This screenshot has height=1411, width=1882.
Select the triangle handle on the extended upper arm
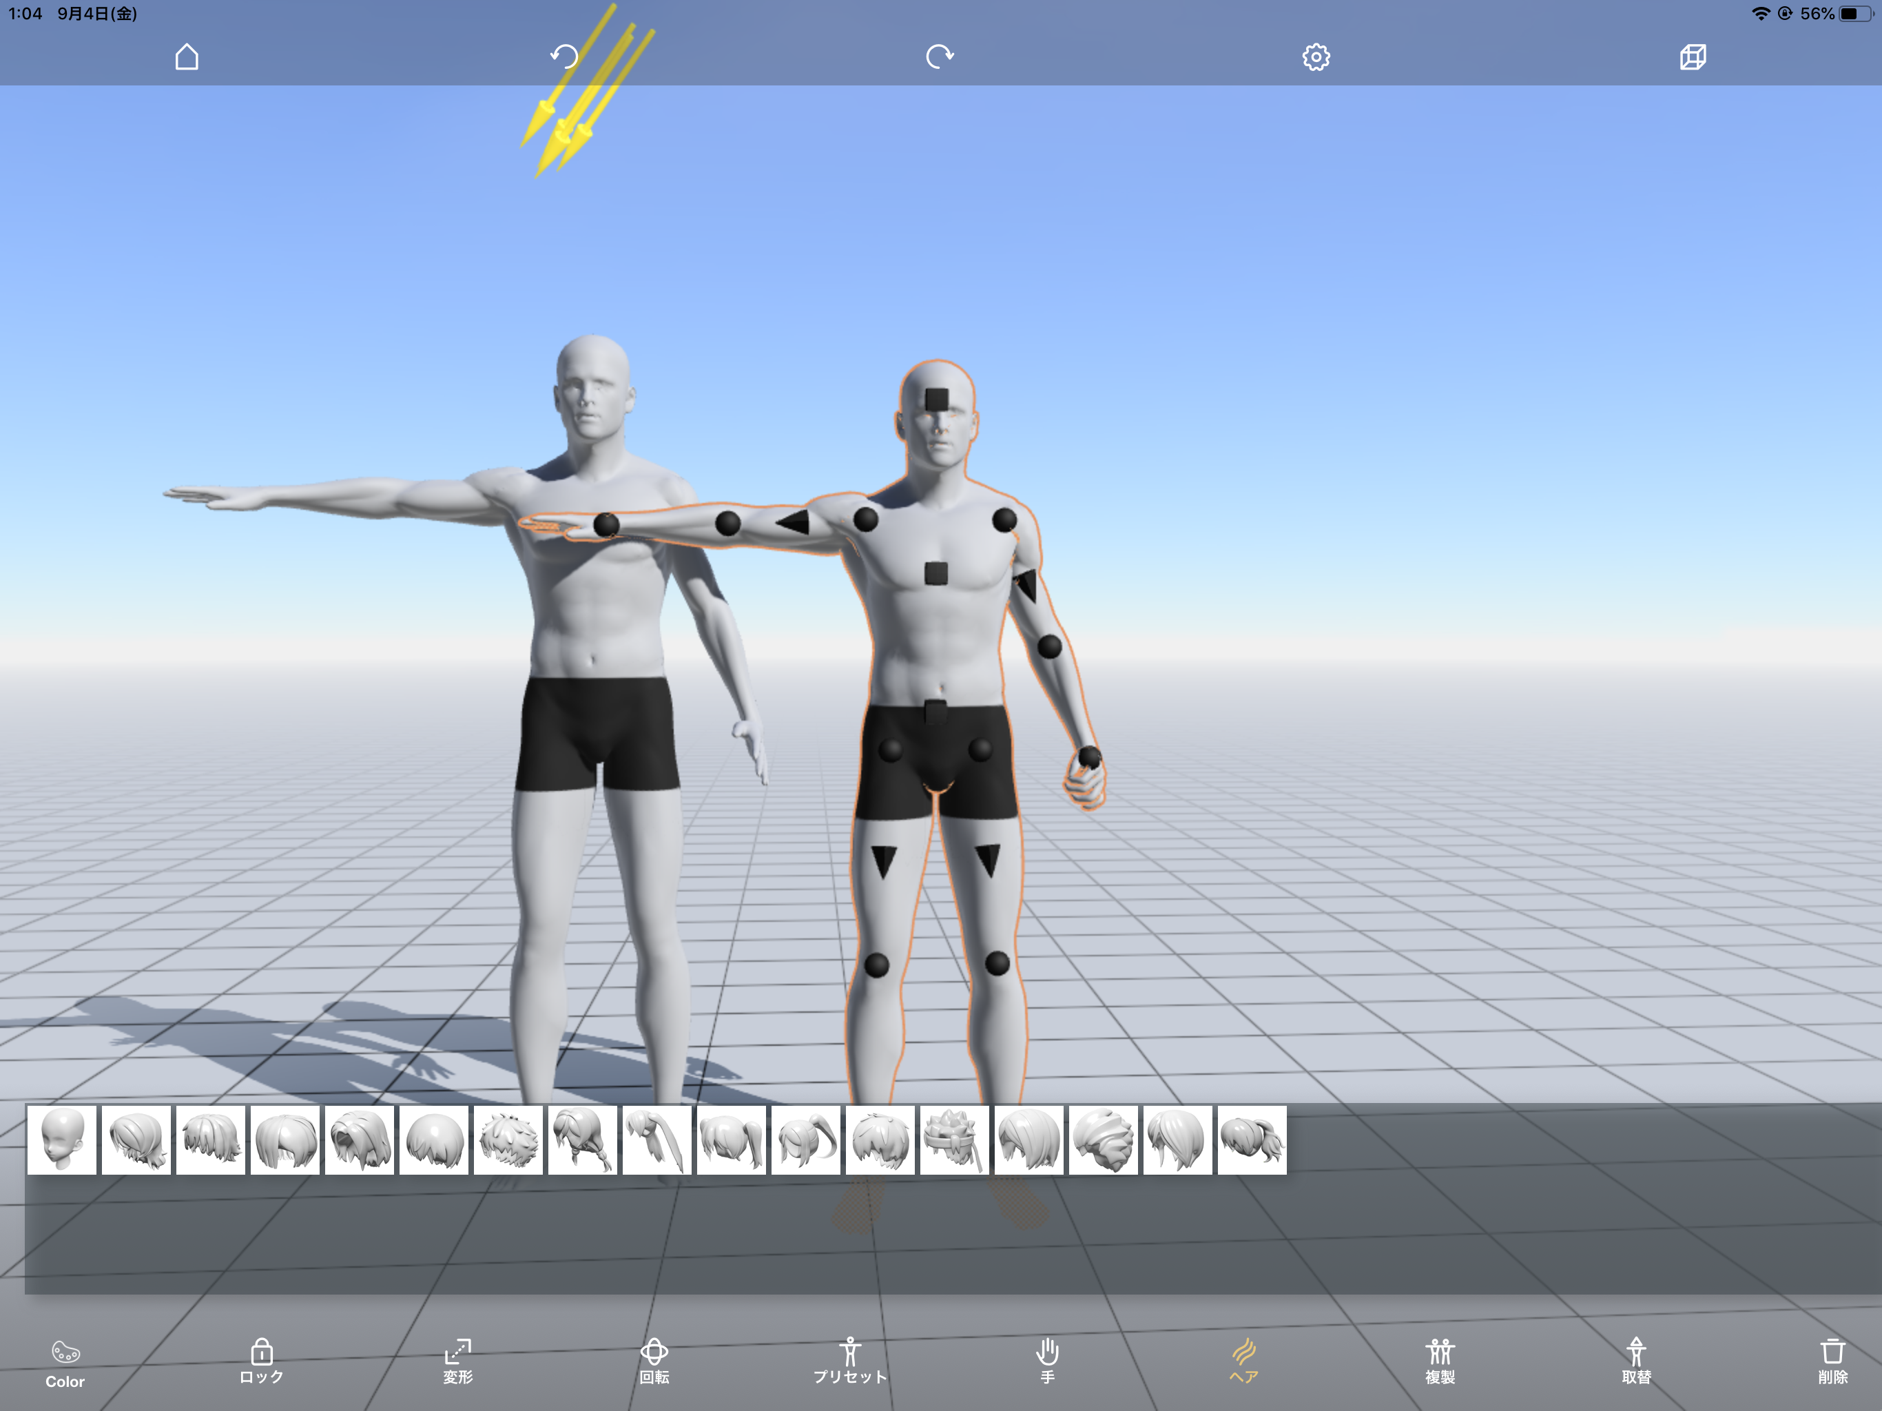[x=793, y=522]
